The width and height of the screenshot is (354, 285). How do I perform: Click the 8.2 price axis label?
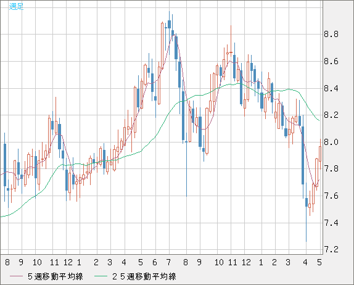331,115
